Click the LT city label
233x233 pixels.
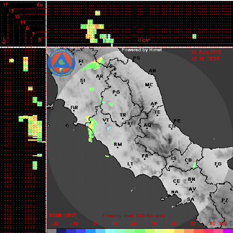pyautogui.click(x=130, y=164)
